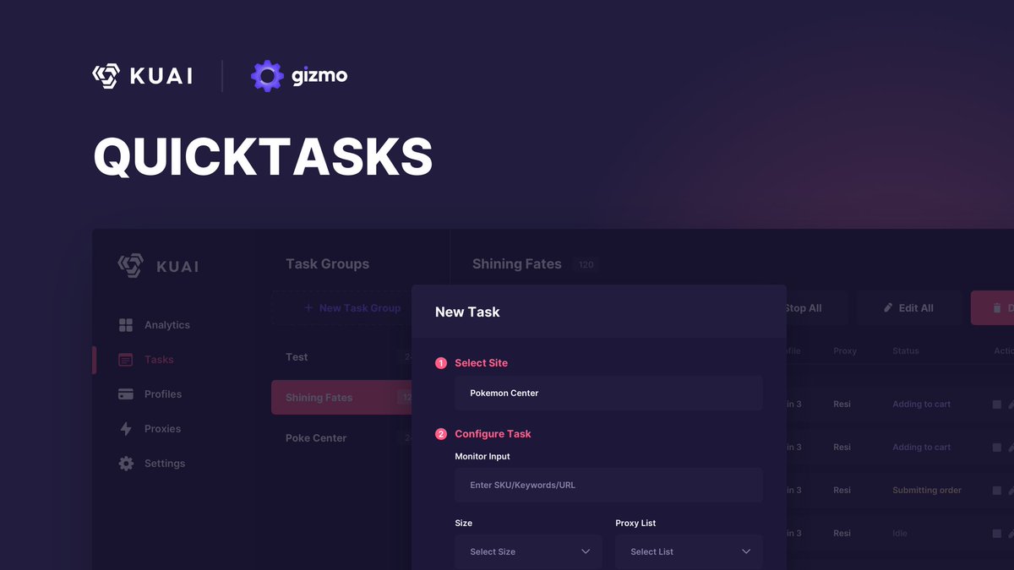
Task: Click the Shining Fates page heading
Action: [x=517, y=264]
